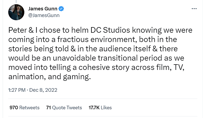Click the Dec 8, 2022 date

[43, 90]
